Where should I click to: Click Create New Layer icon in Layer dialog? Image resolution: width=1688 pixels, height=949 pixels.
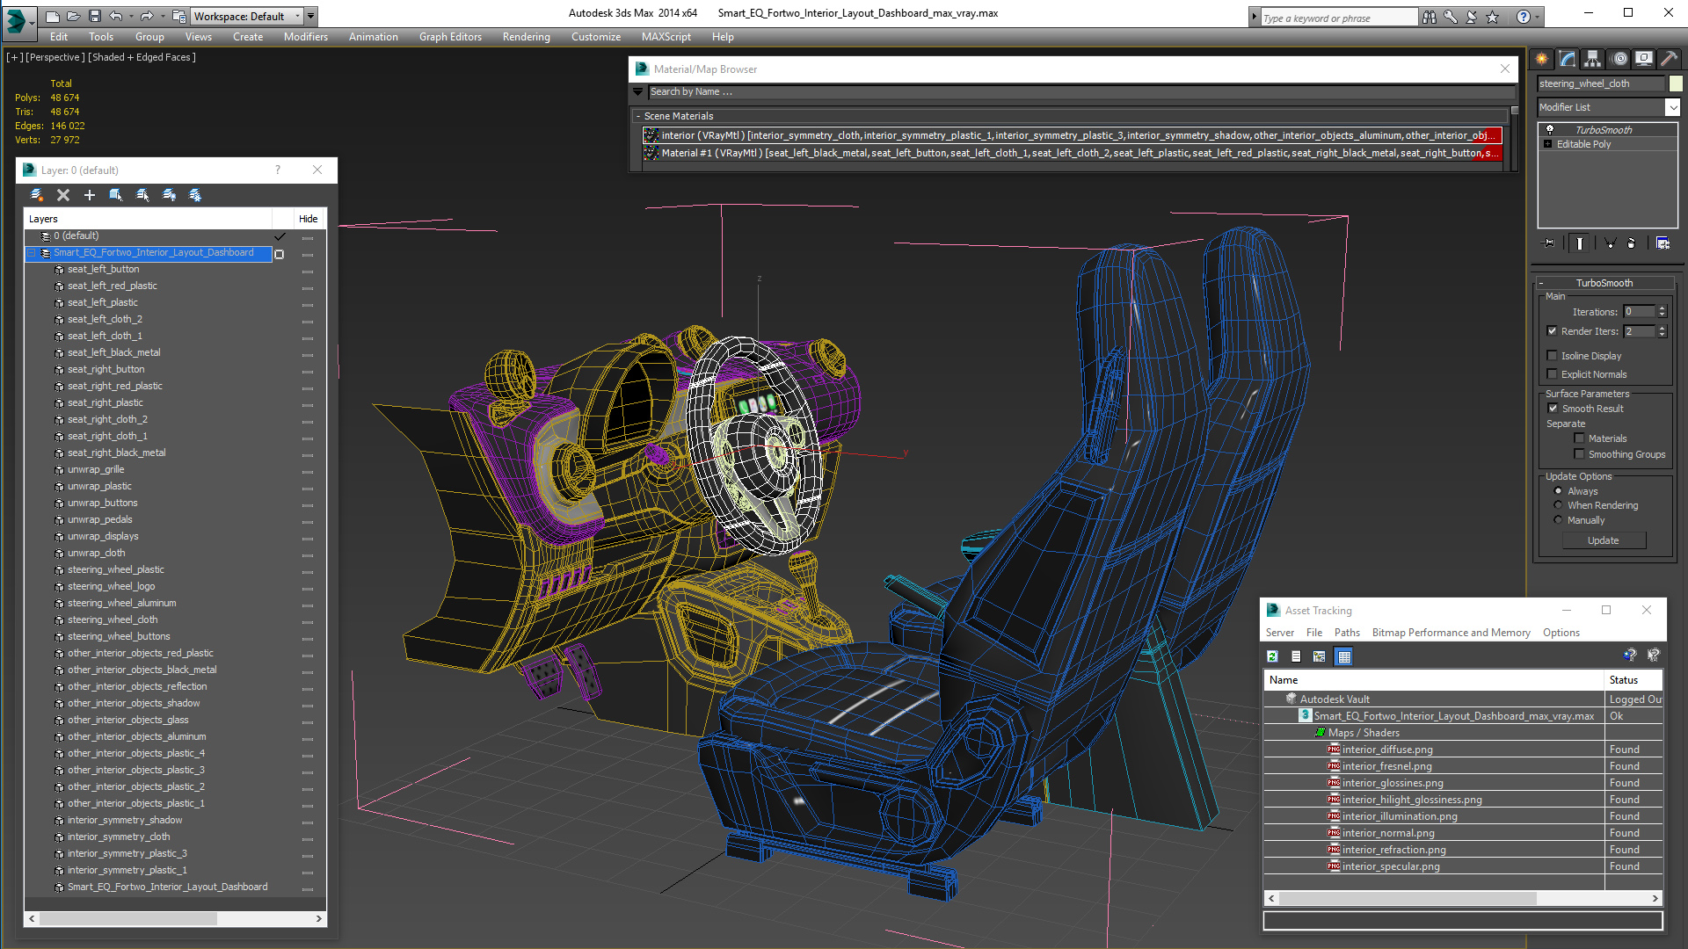point(36,195)
